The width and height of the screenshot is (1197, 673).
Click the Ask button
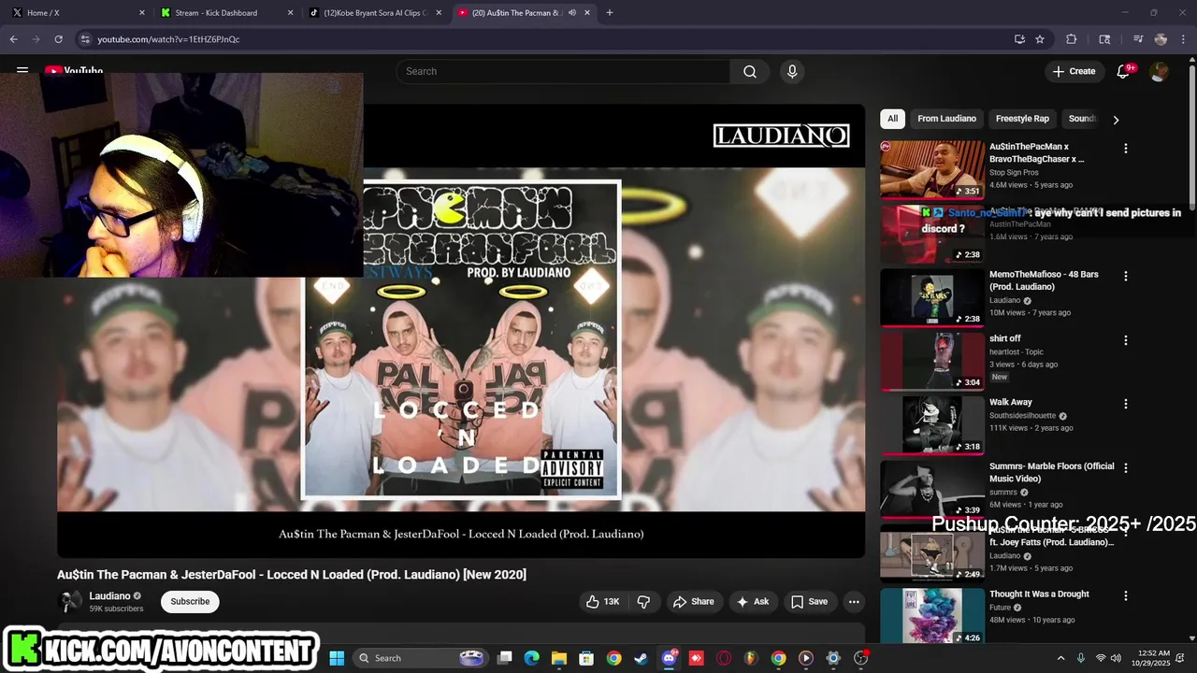pos(753,602)
